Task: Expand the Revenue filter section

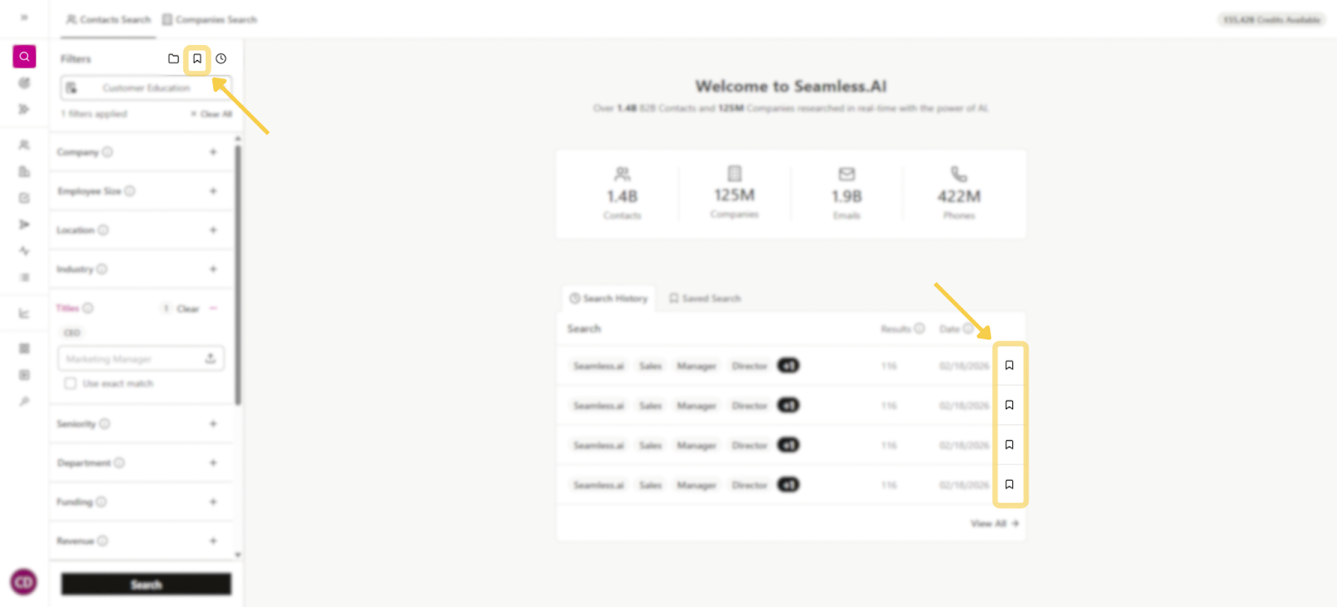Action: 213,541
